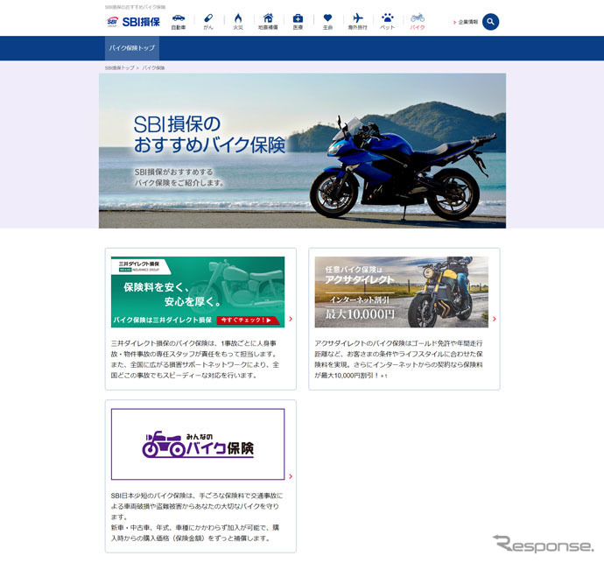Select the 海外旅行 airplane icon
The height and width of the screenshot is (563, 604).
(x=357, y=22)
